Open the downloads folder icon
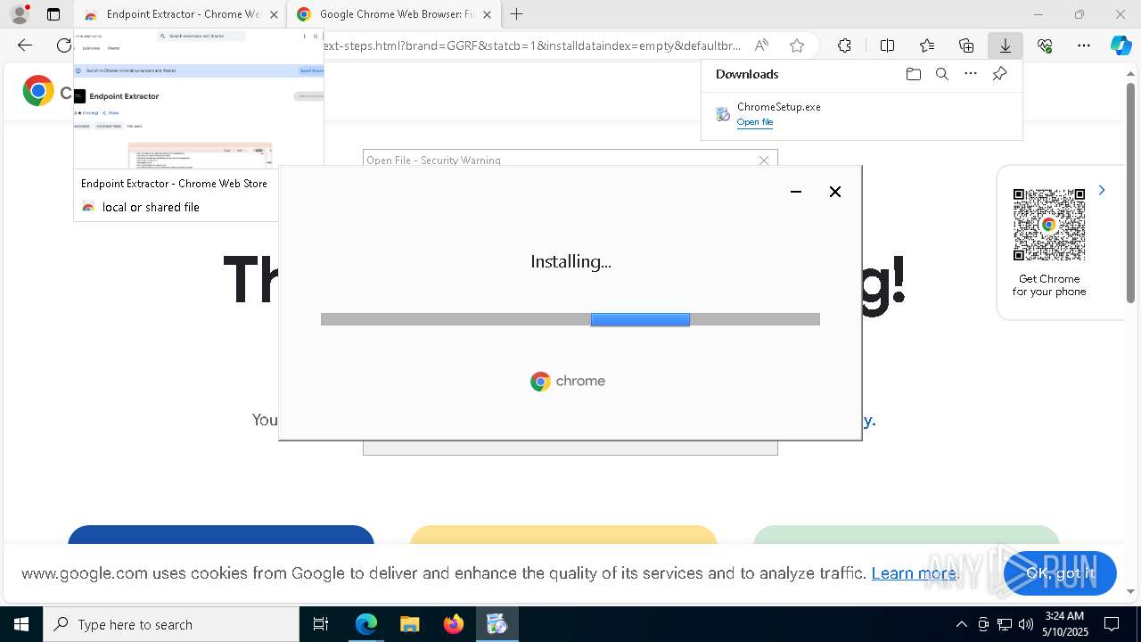The width and height of the screenshot is (1141, 642). pos(913,74)
